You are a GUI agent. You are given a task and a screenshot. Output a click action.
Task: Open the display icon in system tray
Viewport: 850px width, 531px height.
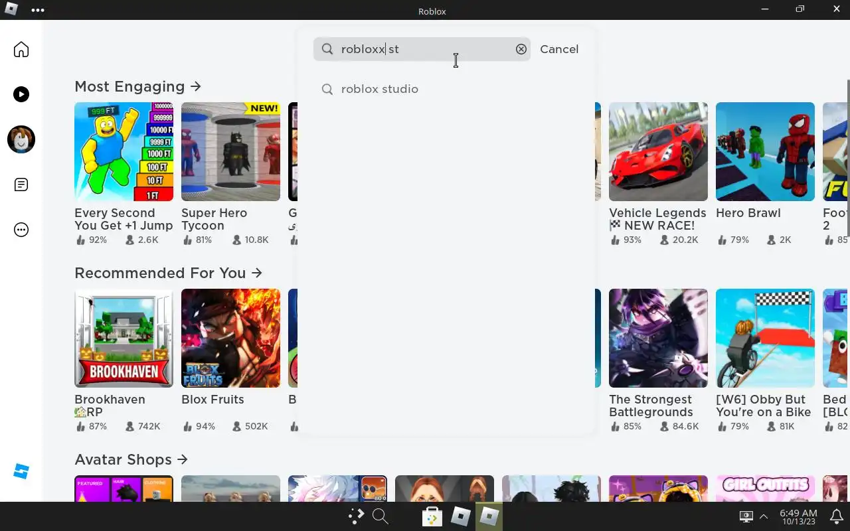click(x=746, y=516)
